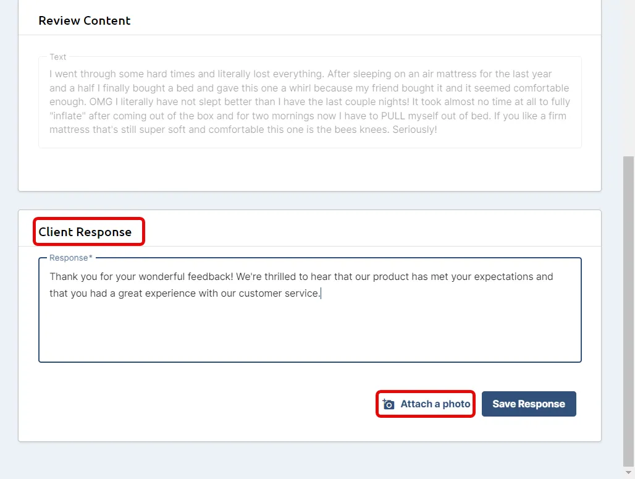Click the camera icon beside Attach a photo
Image resolution: width=635 pixels, height=479 pixels.
point(388,404)
